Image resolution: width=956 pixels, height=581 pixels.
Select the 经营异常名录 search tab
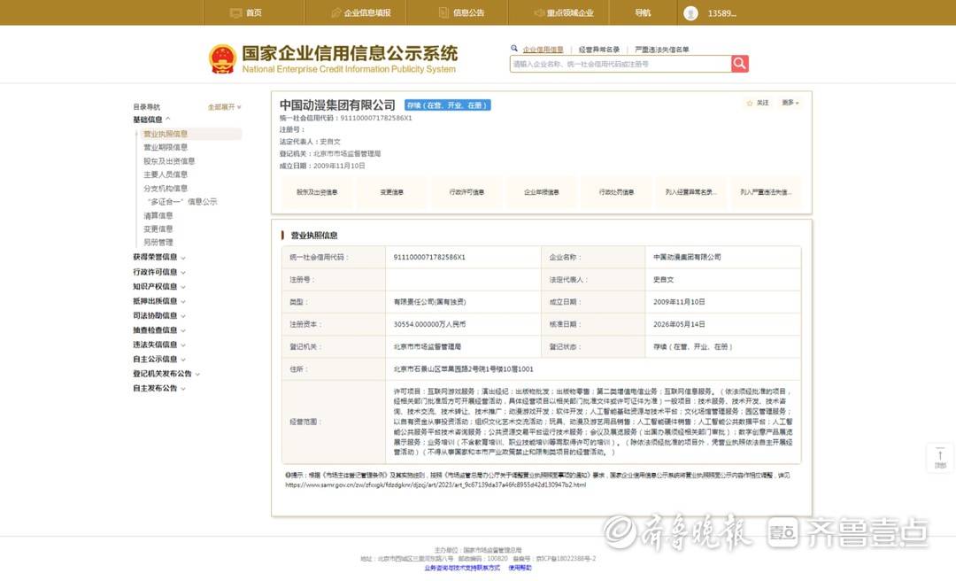pyautogui.click(x=598, y=50)
